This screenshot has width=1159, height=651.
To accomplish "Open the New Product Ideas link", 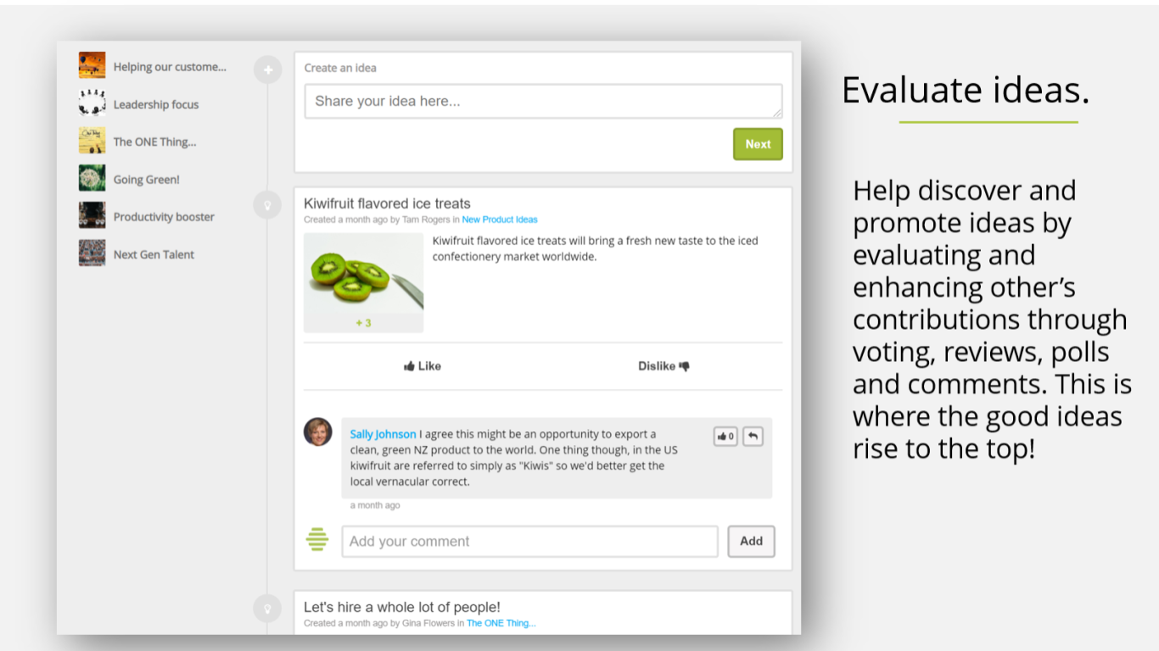I will (500, 220).
